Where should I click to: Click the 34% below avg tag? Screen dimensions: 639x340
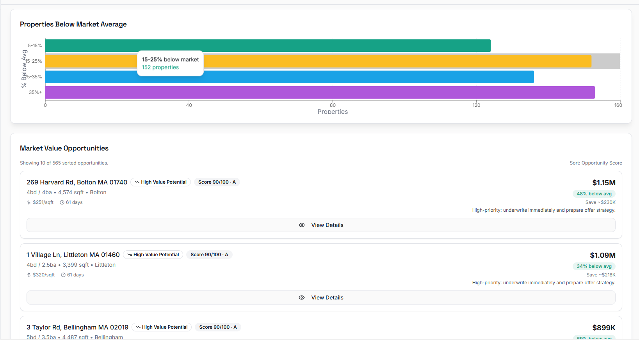594,266
